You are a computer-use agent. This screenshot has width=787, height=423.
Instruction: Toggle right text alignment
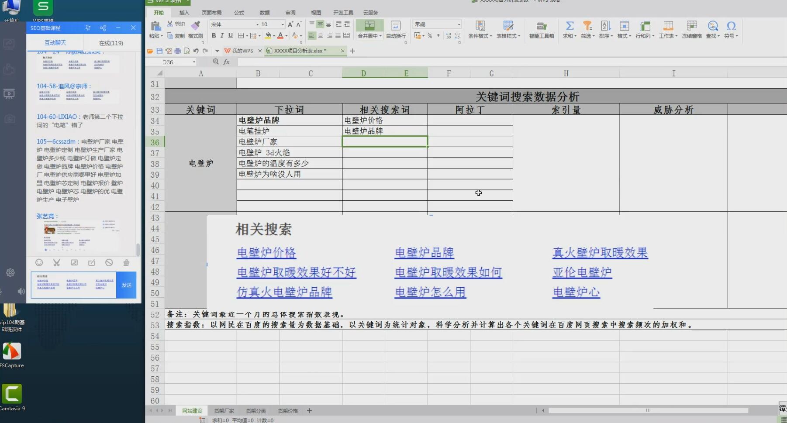point(329,36)
